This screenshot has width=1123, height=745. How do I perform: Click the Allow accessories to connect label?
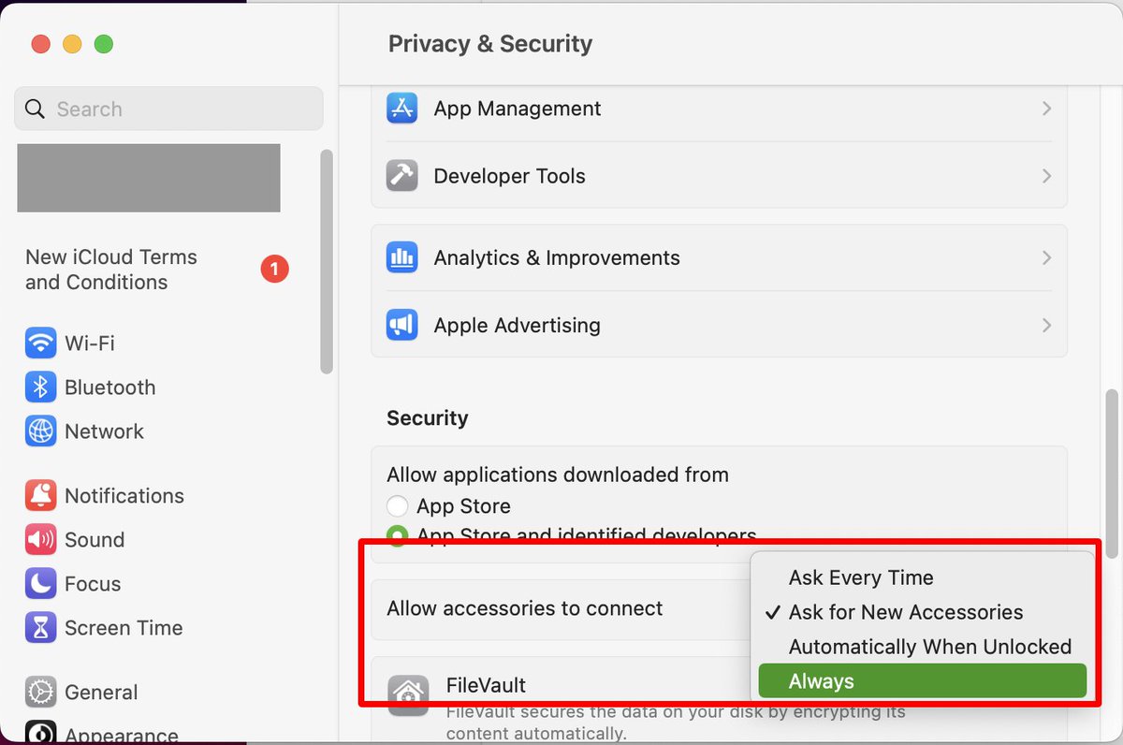(524, 608)
